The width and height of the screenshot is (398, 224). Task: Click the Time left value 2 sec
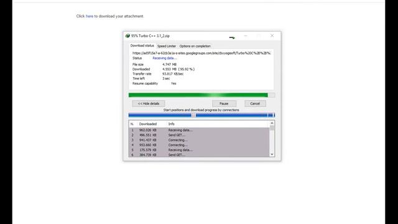[x=166, y=78]
